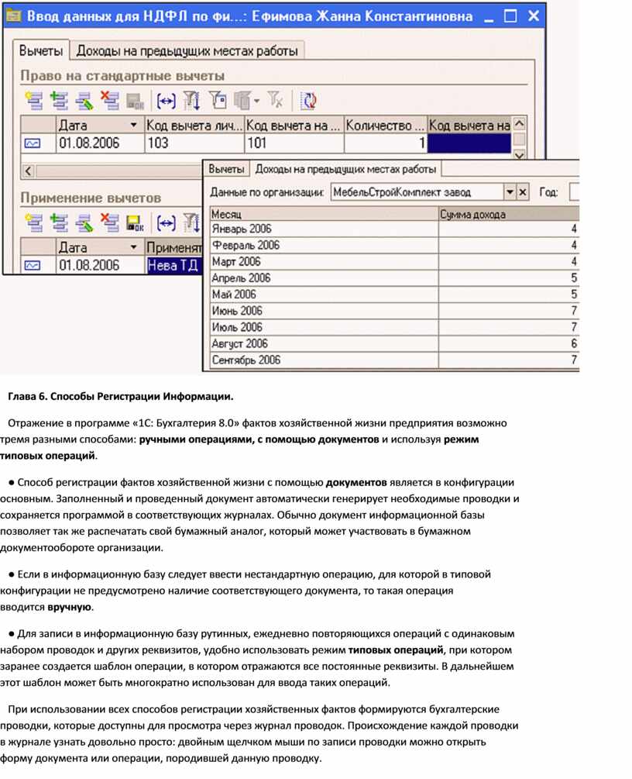
Task: Click filter history icon in 'Право на стандартные вычеты' toolbar
Action: click(218, 100)
